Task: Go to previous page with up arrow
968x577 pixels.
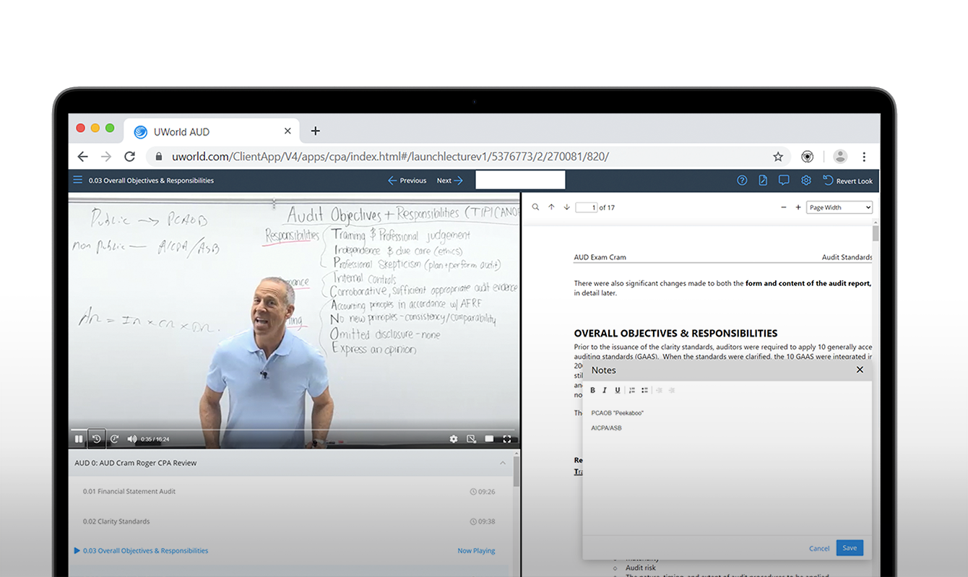Action: [x=551, y=207]
